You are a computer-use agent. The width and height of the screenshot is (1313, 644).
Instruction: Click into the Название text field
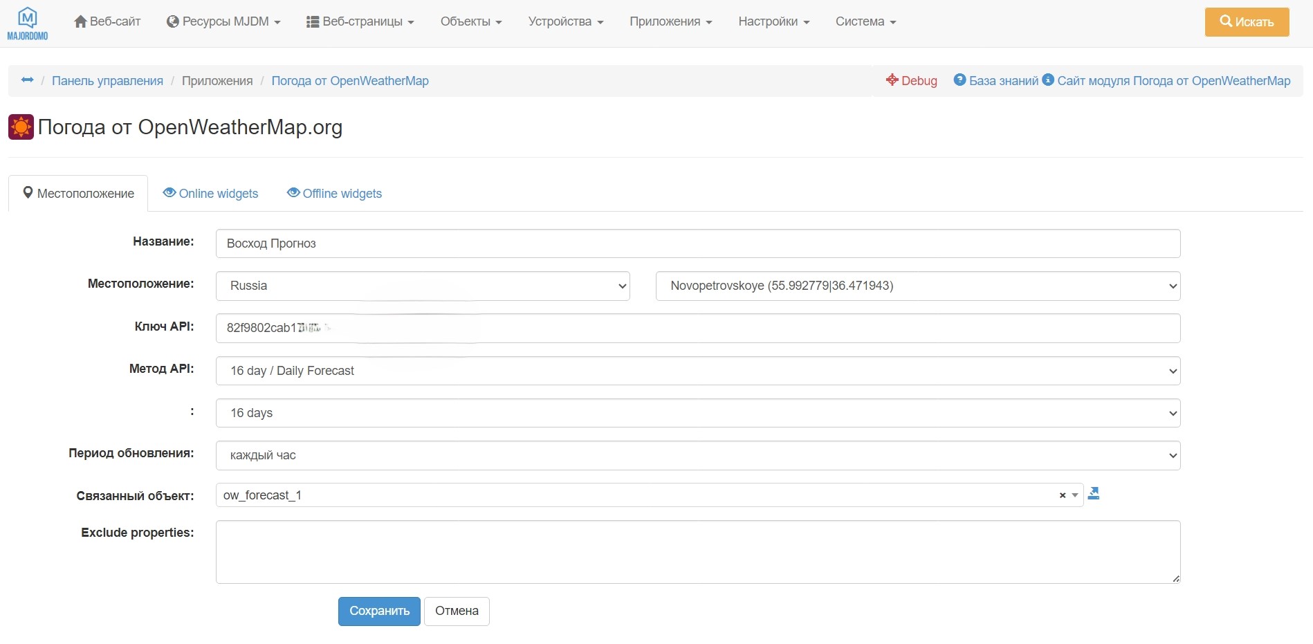[697, 243]
